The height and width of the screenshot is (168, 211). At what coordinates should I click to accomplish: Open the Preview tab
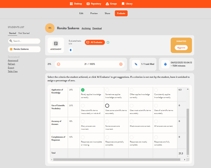[x=94, y=14]
